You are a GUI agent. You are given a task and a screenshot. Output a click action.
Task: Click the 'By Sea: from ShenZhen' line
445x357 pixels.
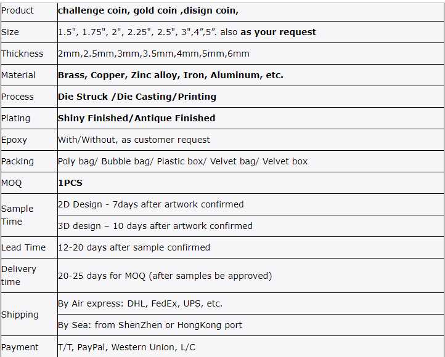150,325
